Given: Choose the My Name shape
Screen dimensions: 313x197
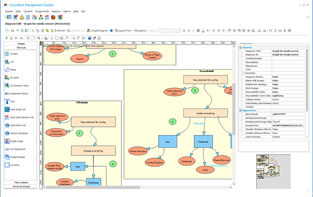Looking at the screenshot, I should pos(12,78).
